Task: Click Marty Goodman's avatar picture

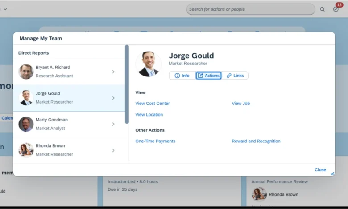Action: click(x=26, y=124)
